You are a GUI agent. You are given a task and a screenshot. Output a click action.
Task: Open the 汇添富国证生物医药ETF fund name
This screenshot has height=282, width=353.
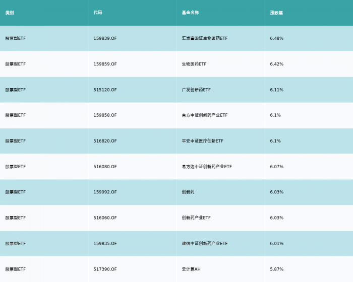[205, 38]
